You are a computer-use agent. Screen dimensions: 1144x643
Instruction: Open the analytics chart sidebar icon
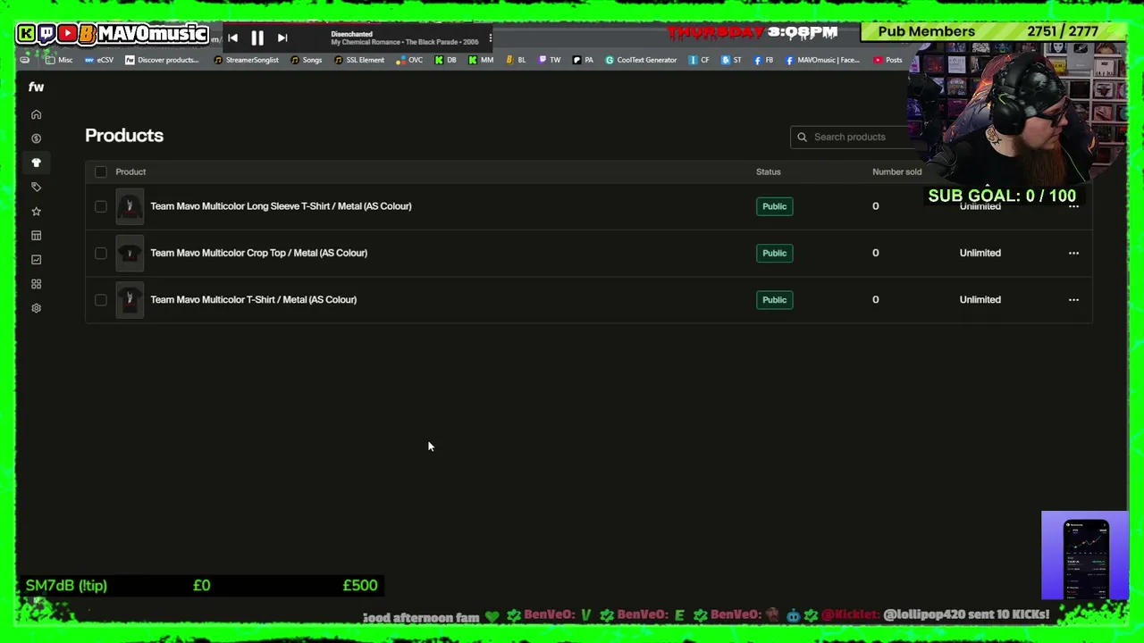point(36,259)
